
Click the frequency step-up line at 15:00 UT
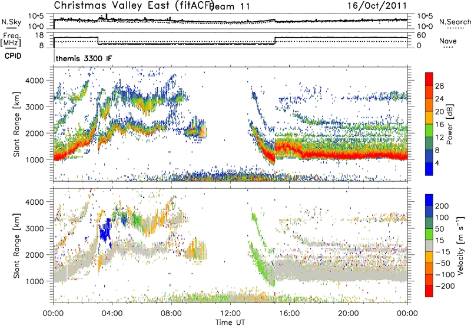(275, 41)
